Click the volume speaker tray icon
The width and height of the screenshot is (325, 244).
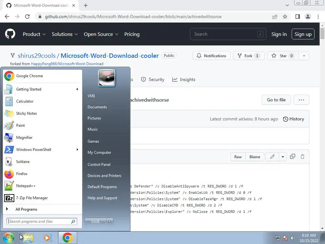tap(293, 238)
